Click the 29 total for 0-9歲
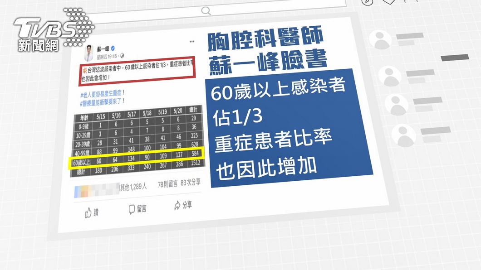481x270 pixels. [x=194, y=118]
